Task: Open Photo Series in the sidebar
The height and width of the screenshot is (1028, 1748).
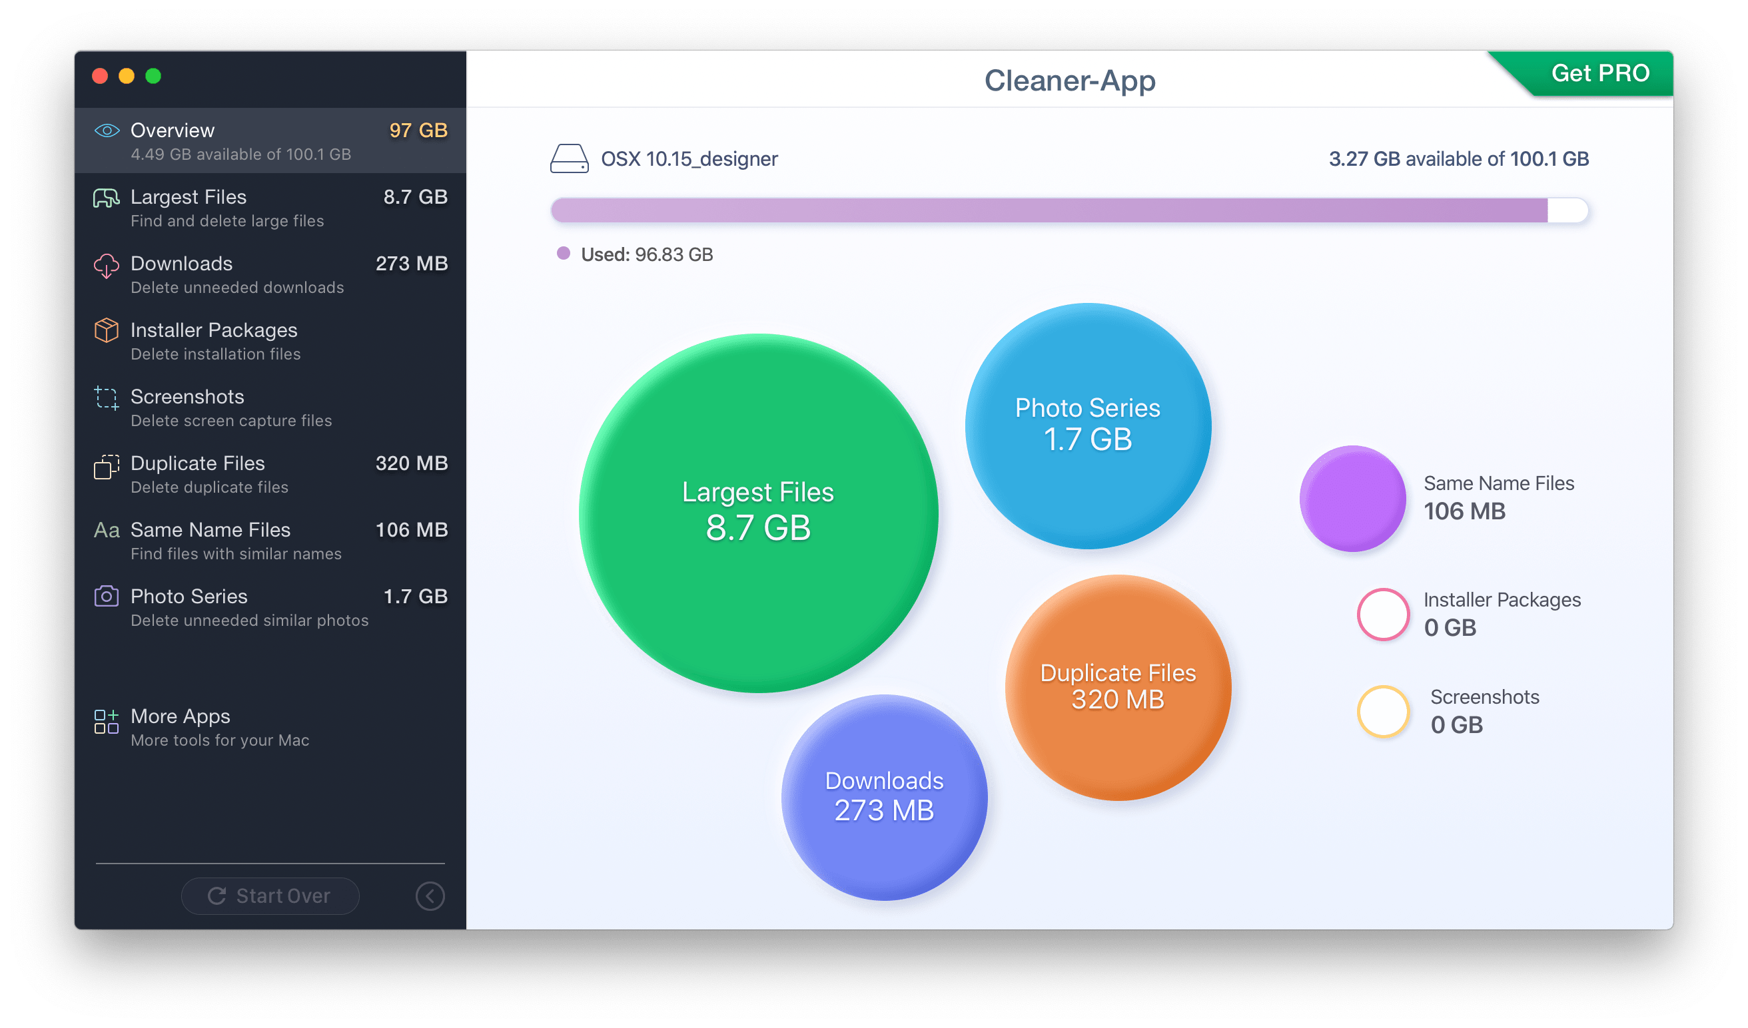Action: point(270,607)
